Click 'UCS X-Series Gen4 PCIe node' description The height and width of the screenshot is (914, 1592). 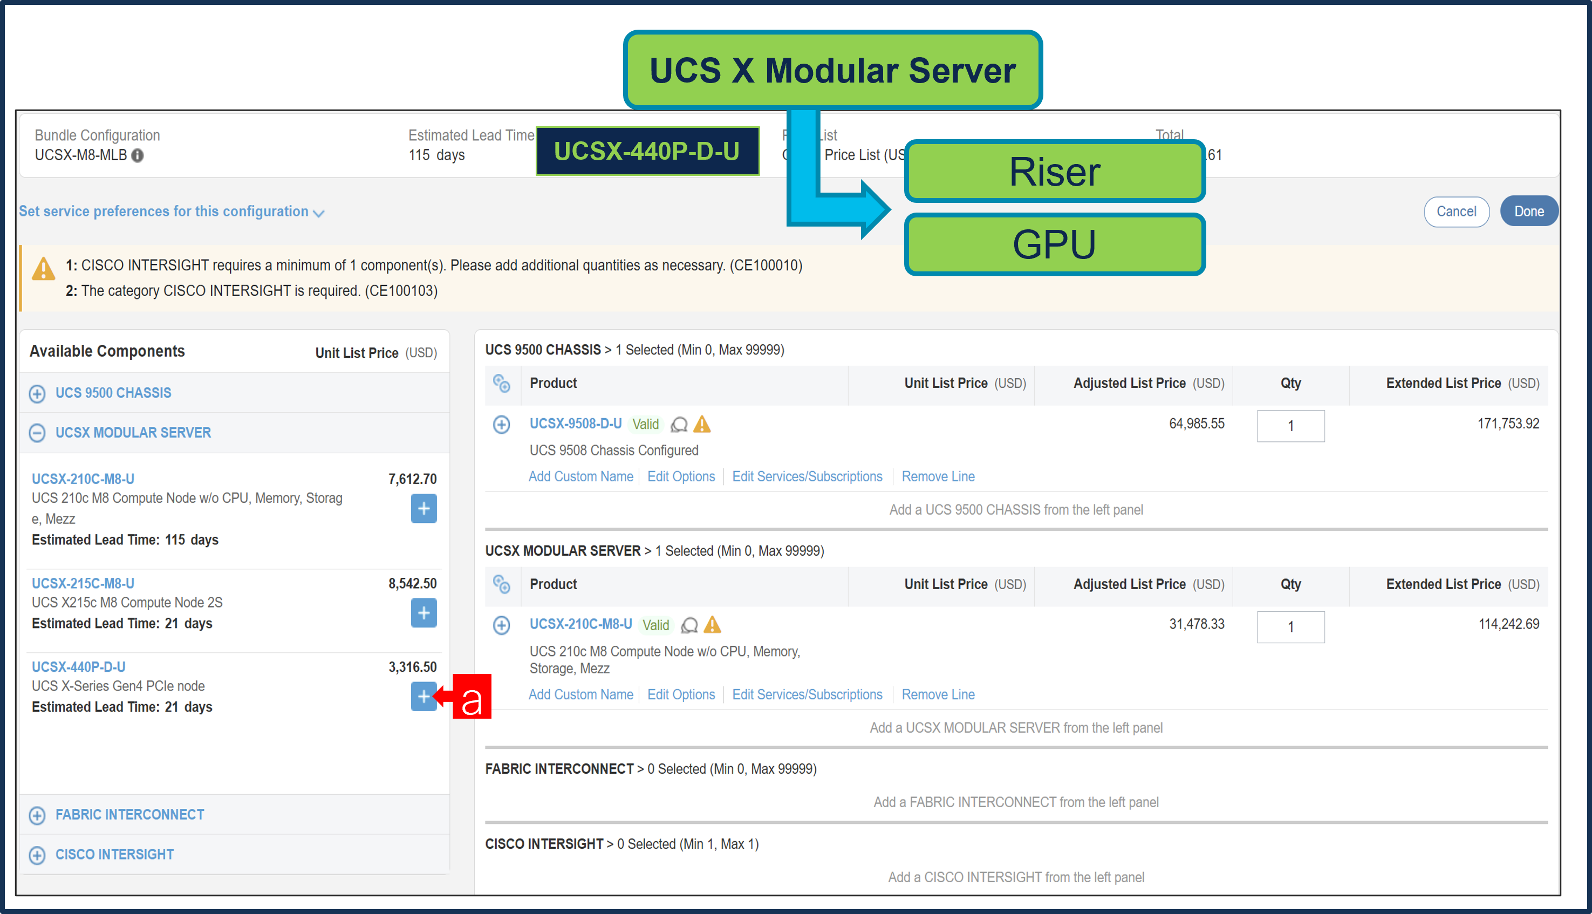[118, 686]
